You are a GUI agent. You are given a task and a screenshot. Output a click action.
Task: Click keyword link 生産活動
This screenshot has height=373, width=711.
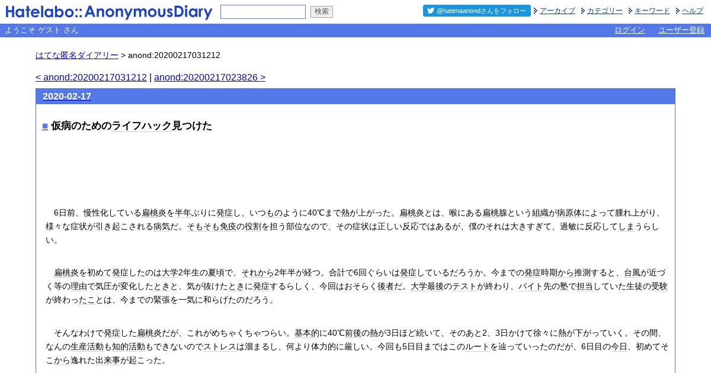coord(87,347)
